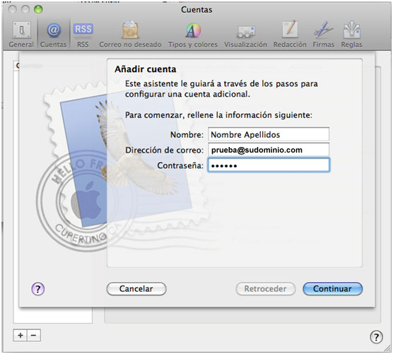Open the RSS preferences pane

tap(83, 35)
